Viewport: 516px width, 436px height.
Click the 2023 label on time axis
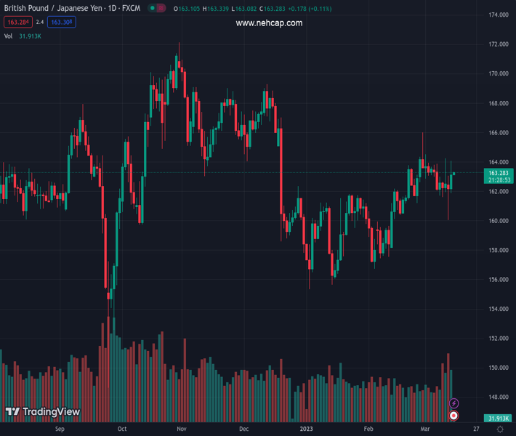305,429
